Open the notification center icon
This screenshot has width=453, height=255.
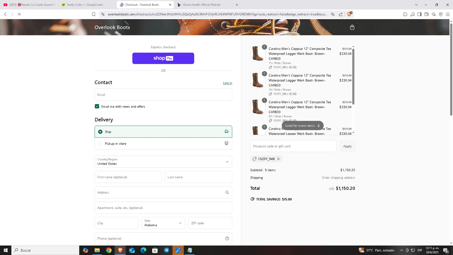coord(446,250)
